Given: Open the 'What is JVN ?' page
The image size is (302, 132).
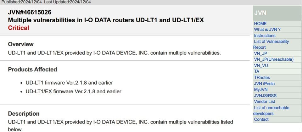Looking at the screenshot, I should click(267, 30).
